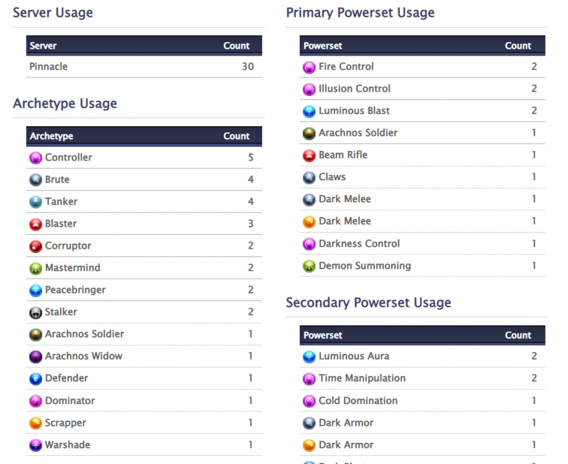Click the blue Peacebringer archetype icon
Viewport: 568px width, 464px height.
pos(35,290)
